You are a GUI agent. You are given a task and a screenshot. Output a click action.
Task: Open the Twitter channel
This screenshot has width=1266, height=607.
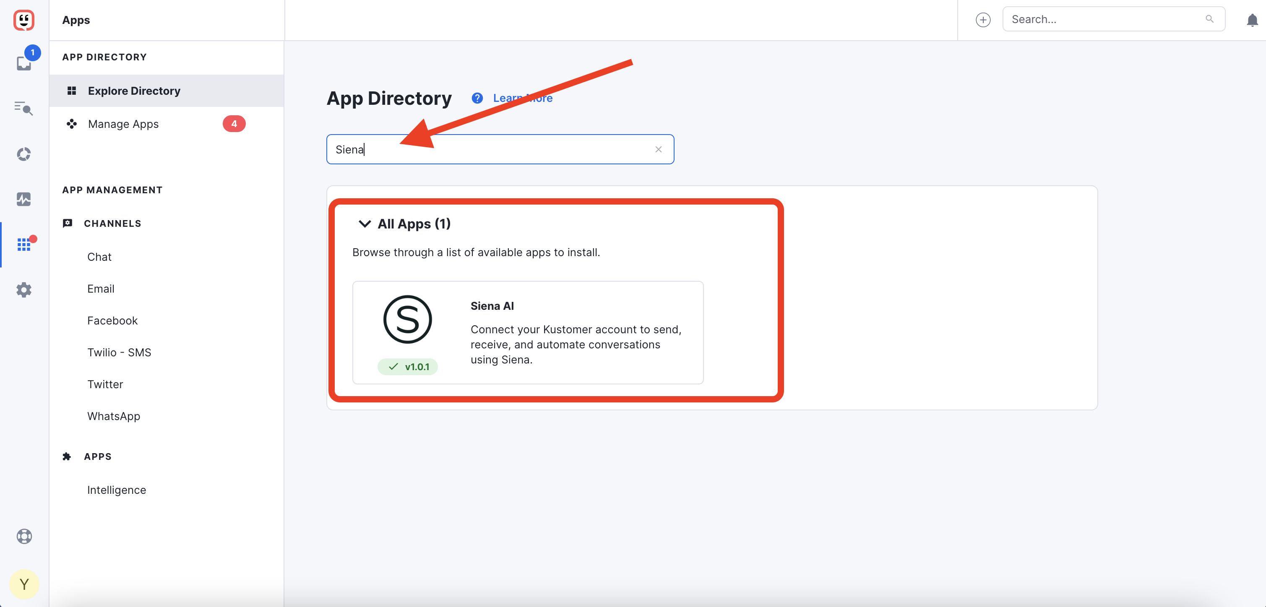pyautogui.click(x=105, y=384)
